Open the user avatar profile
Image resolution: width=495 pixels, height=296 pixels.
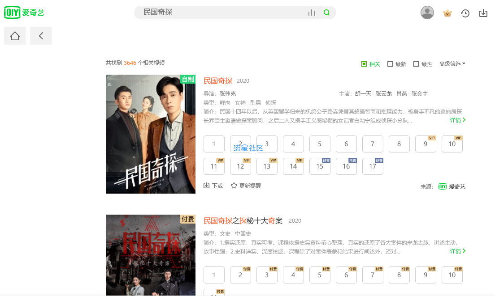[x=427, y=13]
